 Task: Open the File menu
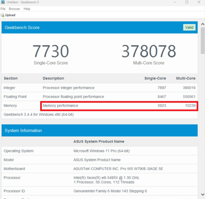3,9
